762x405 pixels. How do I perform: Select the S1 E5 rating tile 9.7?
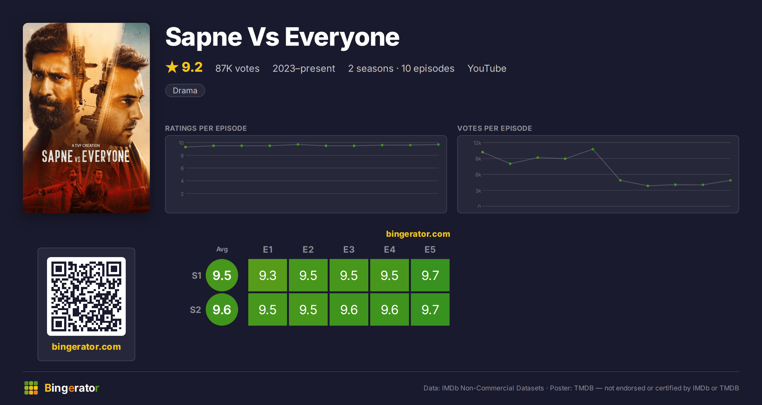click(x=430, y=275)
